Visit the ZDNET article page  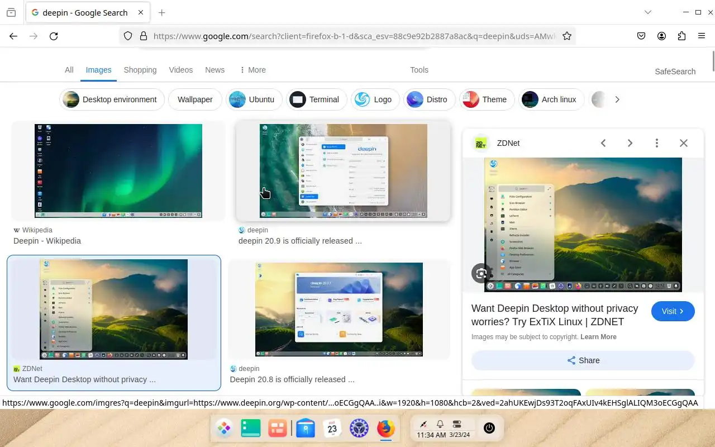coord(673,311)
